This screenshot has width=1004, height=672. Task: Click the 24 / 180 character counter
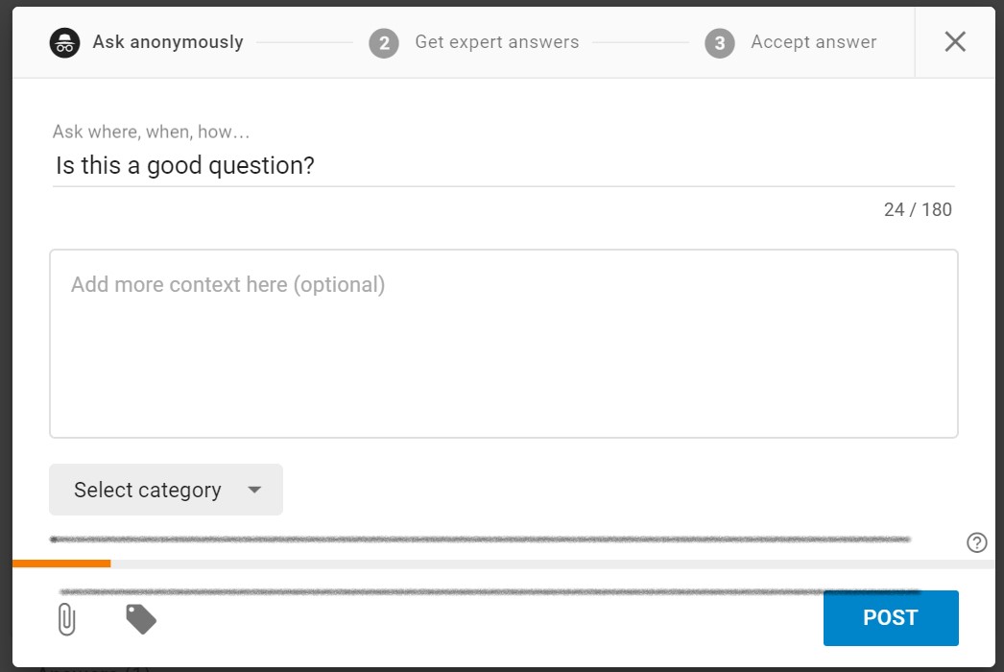click(x=918, y=209)
